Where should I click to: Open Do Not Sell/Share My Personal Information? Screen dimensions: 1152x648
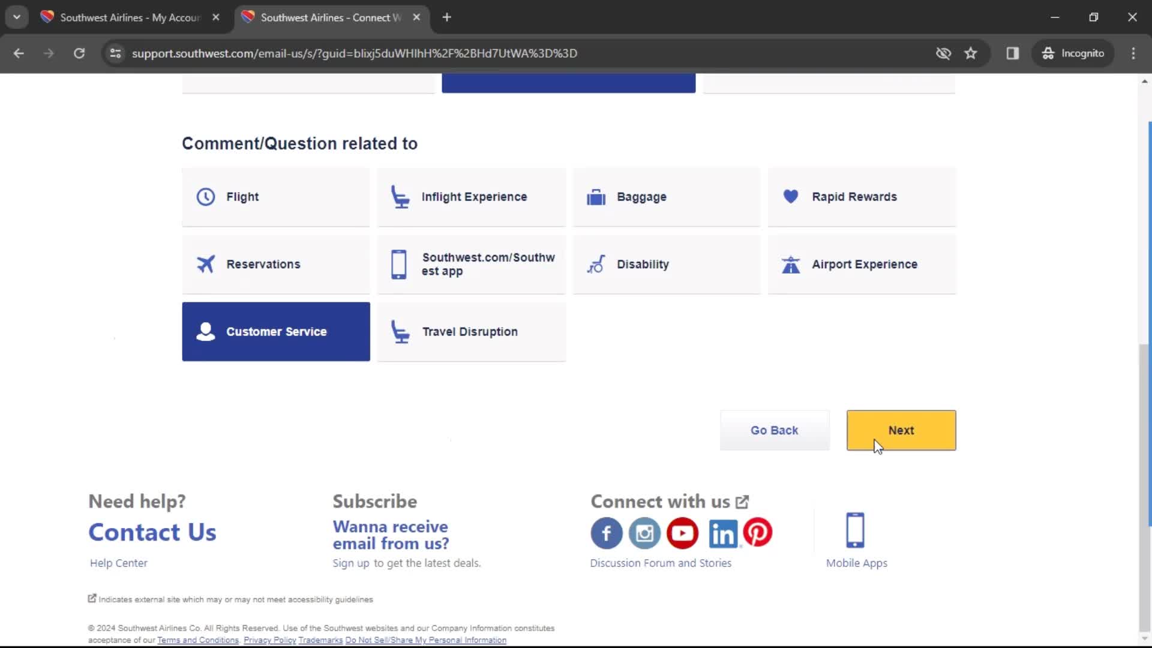click(425, 640)
